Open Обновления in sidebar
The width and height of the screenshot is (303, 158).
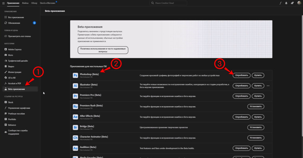(x=20, y=23)
